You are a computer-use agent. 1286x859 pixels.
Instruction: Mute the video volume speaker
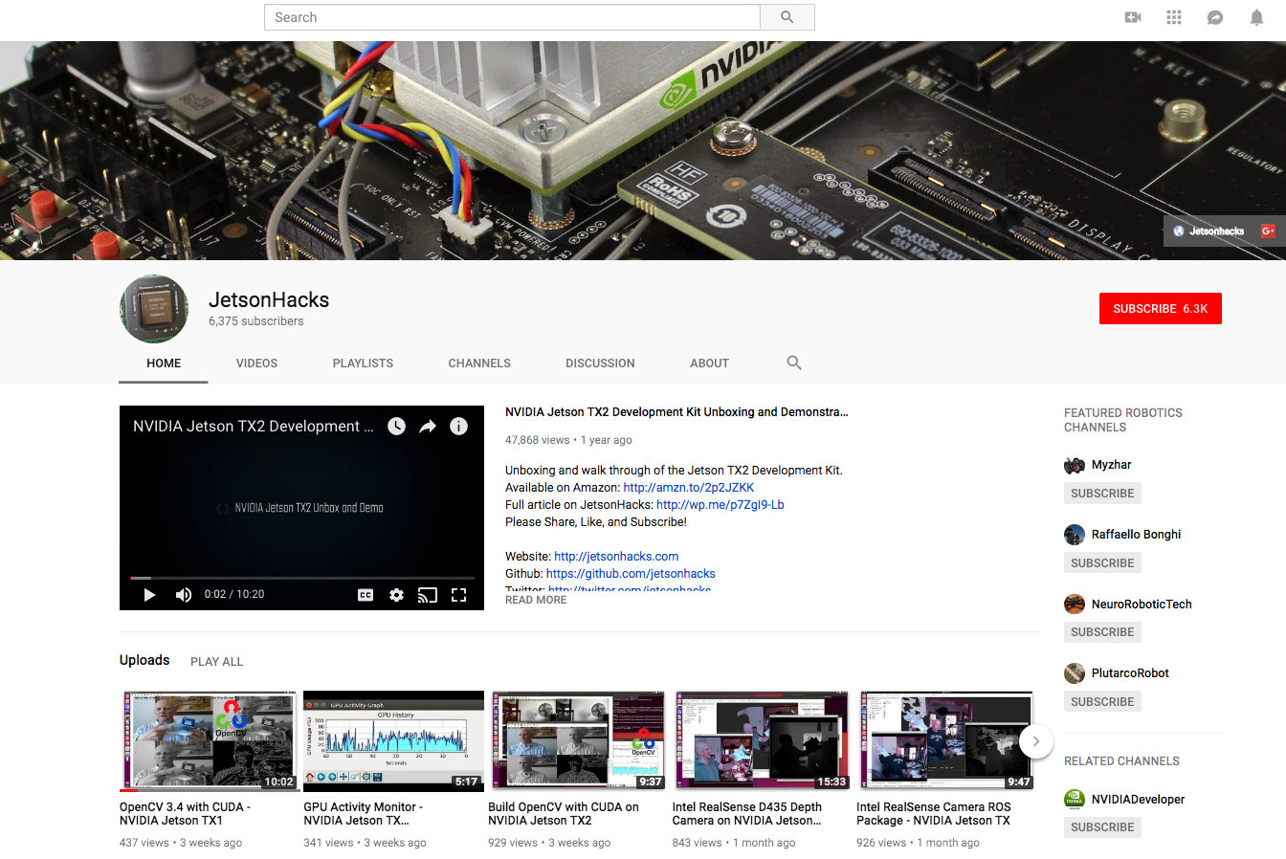[x=183, y=595]
